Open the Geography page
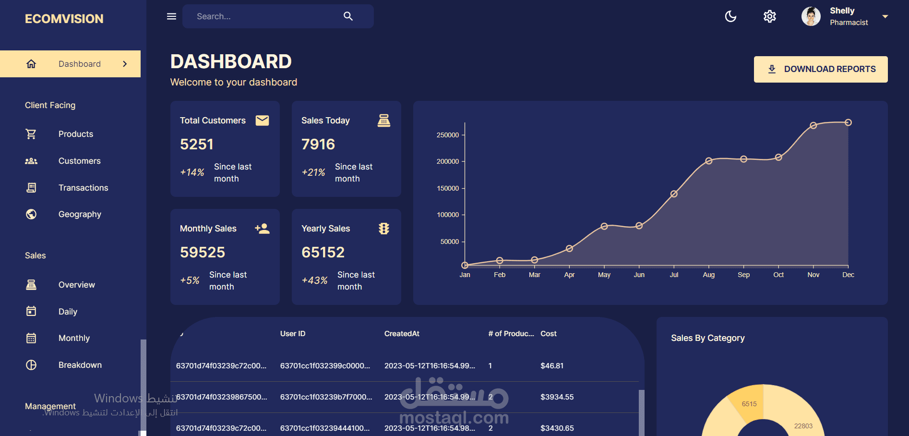 point(80,214)
